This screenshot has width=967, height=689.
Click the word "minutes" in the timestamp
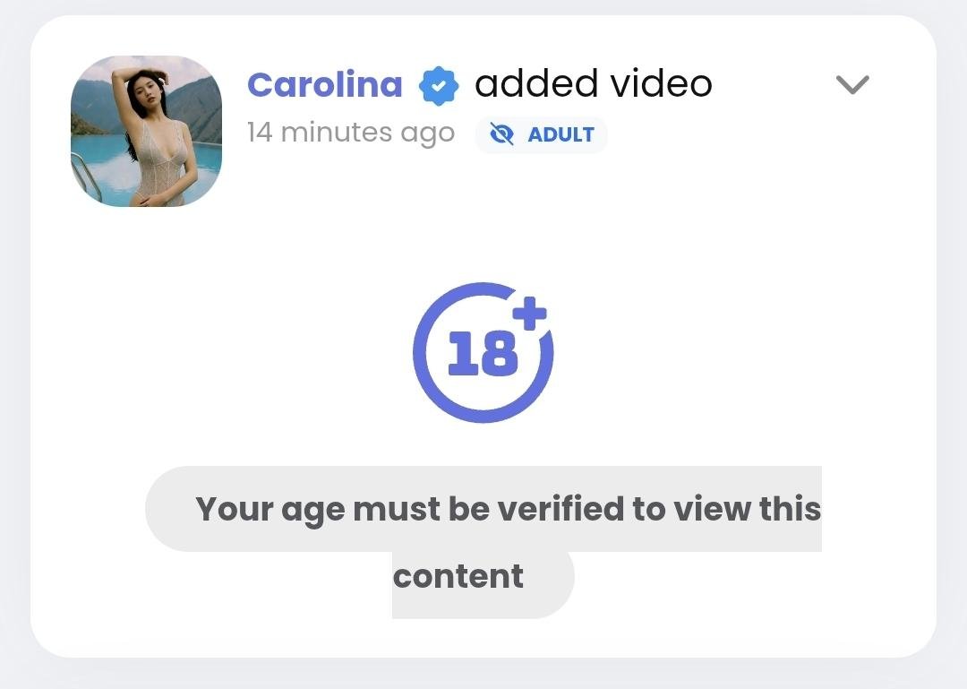[x=336, y=133]
